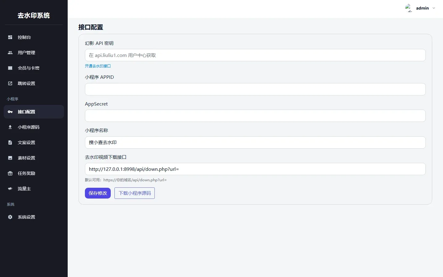Viewport: 443px width, 277px height.
Task: Click the external-link icon beside 跳转设置
Action: tap(10, 83)
